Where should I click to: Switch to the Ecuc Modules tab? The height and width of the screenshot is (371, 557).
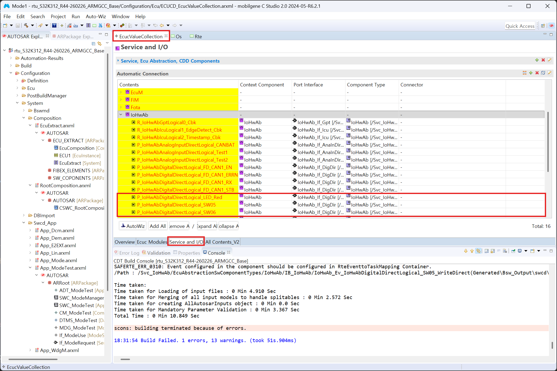coord(152,242)
